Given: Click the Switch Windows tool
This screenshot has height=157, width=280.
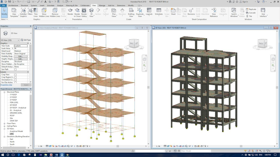Looking at the screenshot, I should pyautogui.click(x=234, y=13).
